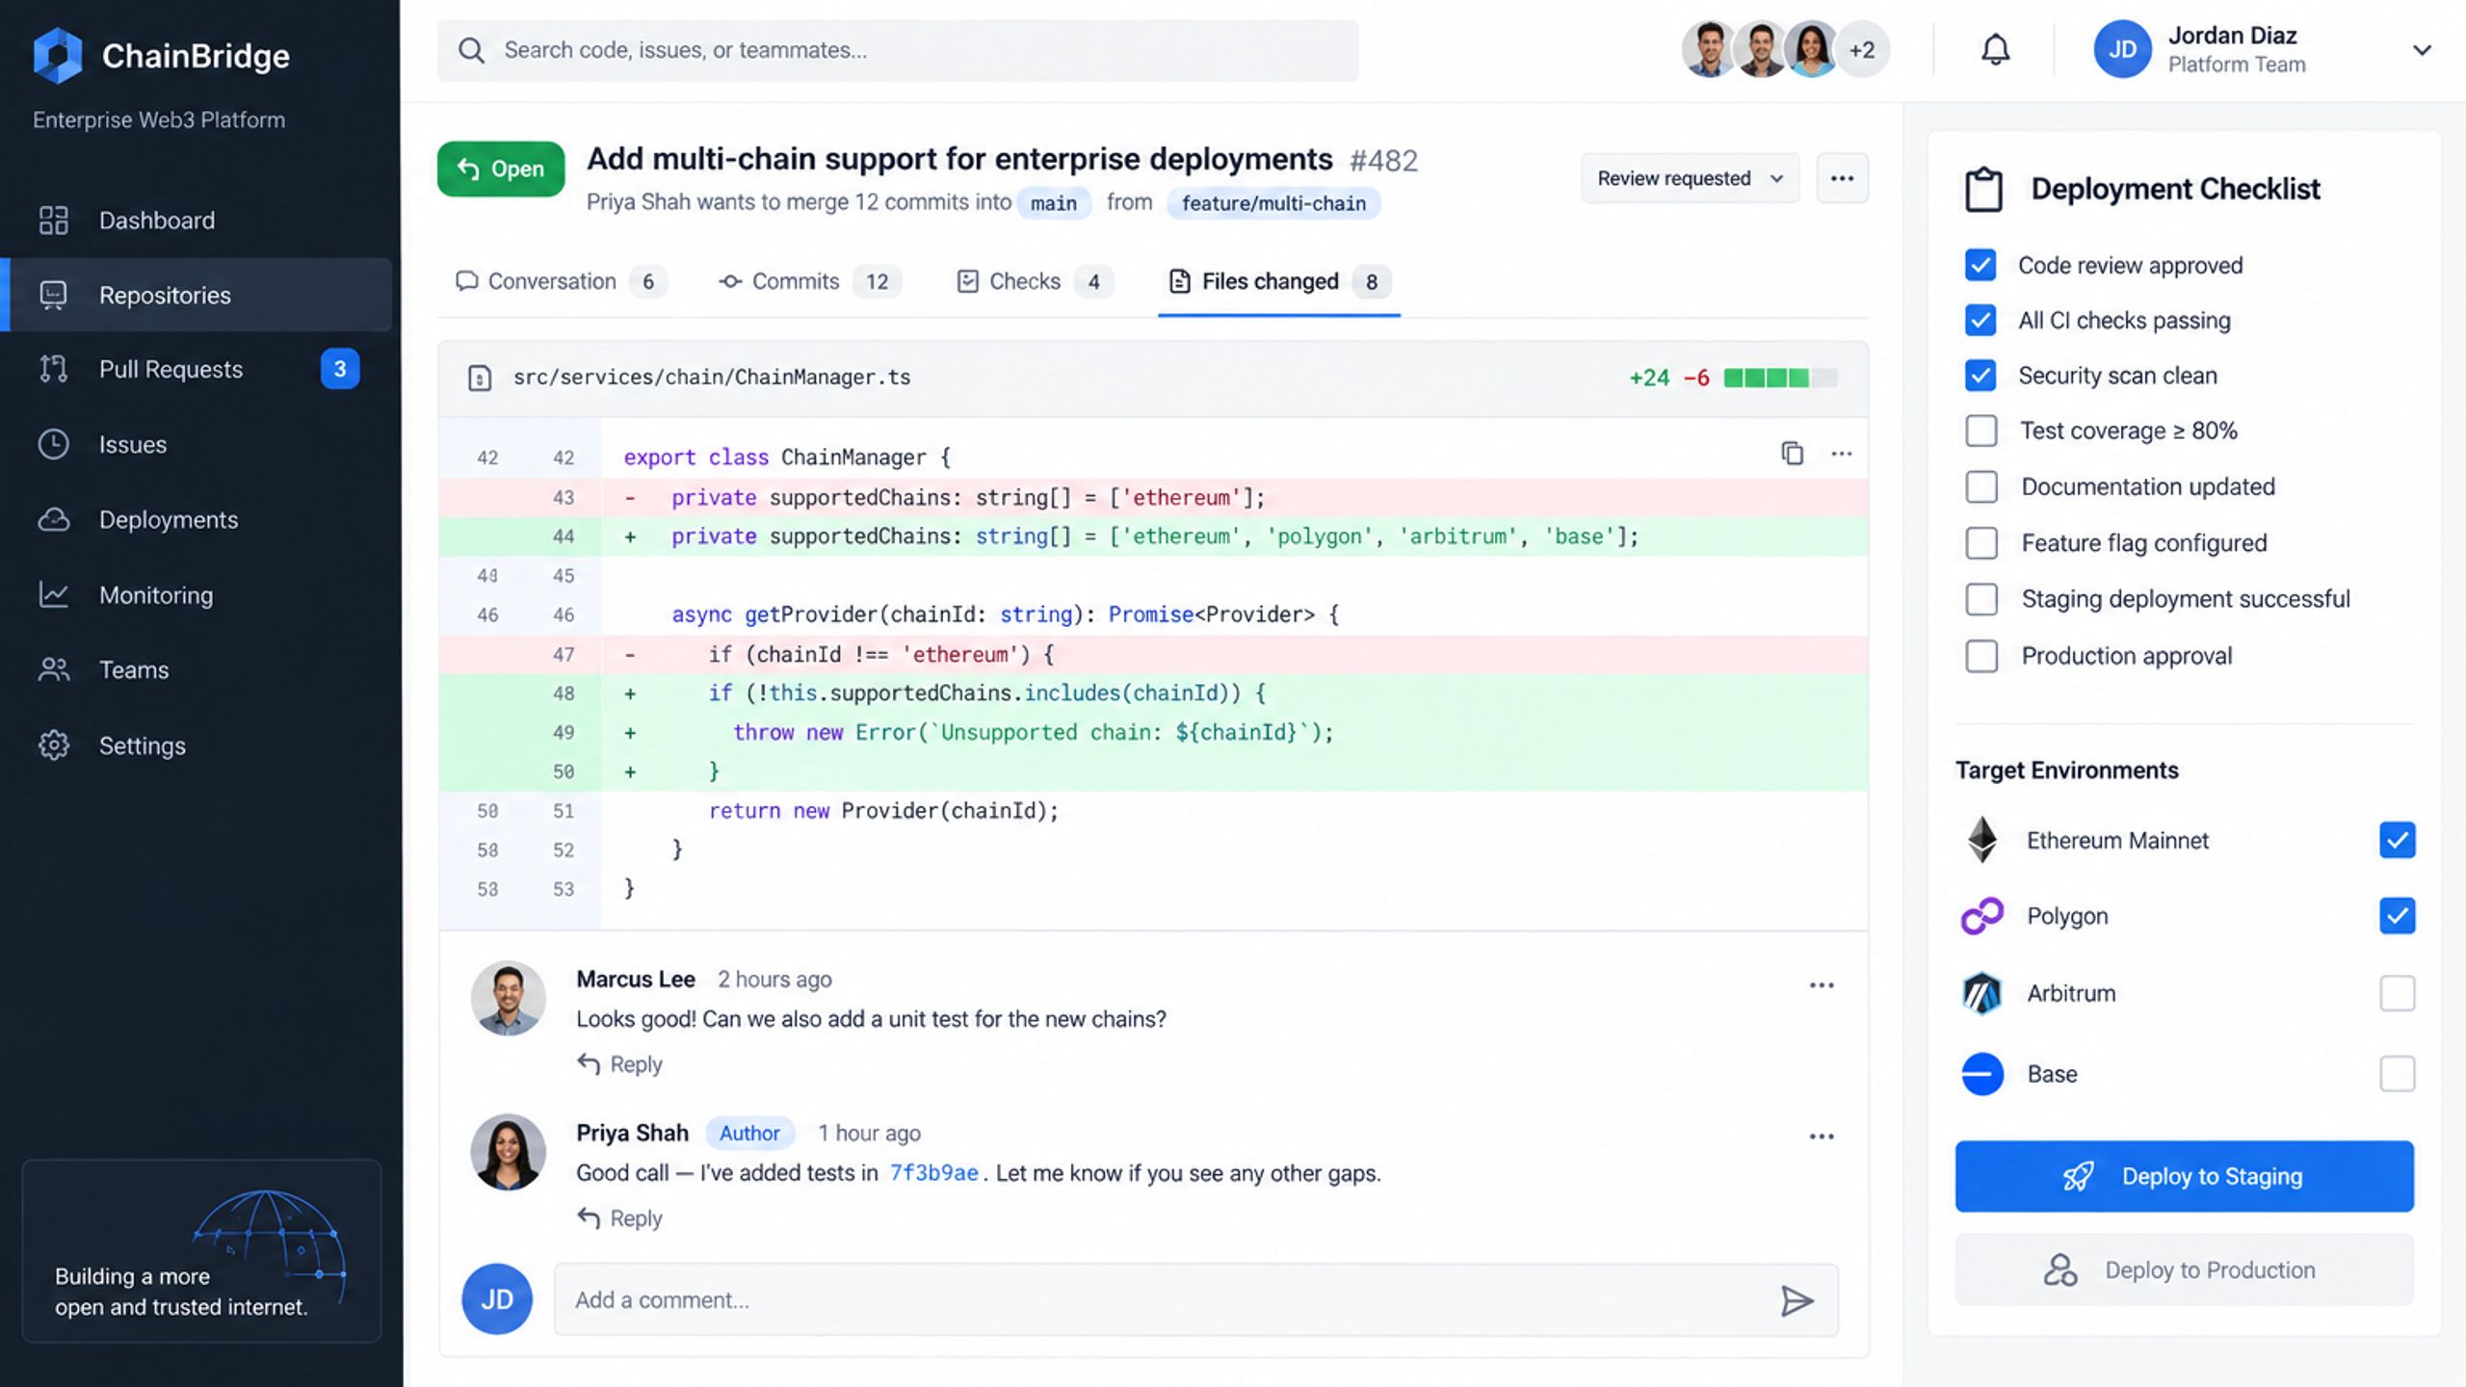
Task: Open the notifications bell
Action: (x=1995, y=50)
